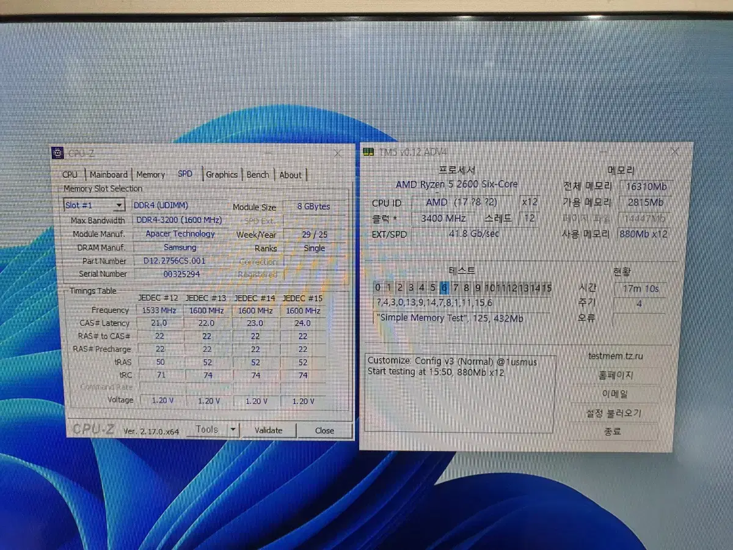Click the serial number 00325294
Viewport: 733px width, 550px height.
181,274
